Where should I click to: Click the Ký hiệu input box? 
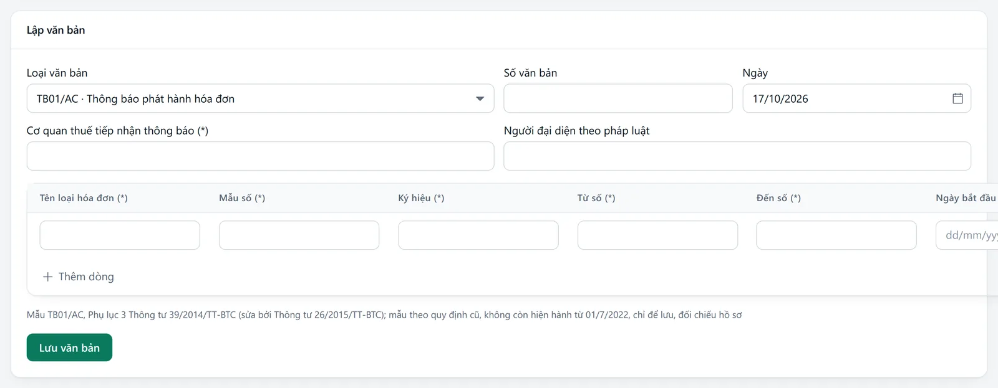pos(478,235)
